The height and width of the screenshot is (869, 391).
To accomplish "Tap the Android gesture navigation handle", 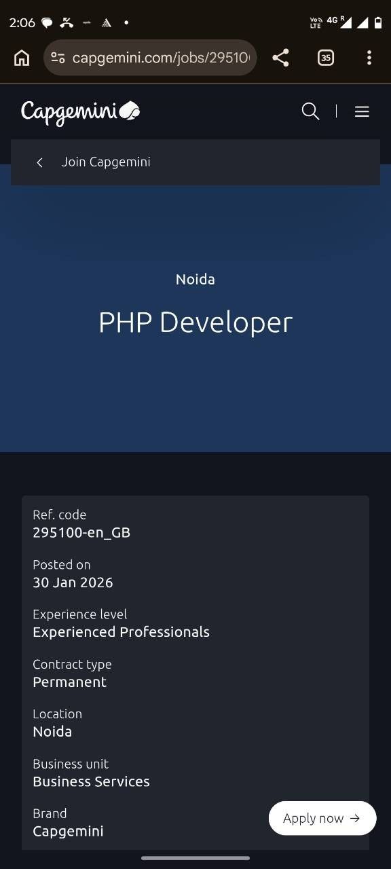I will 195,858.
